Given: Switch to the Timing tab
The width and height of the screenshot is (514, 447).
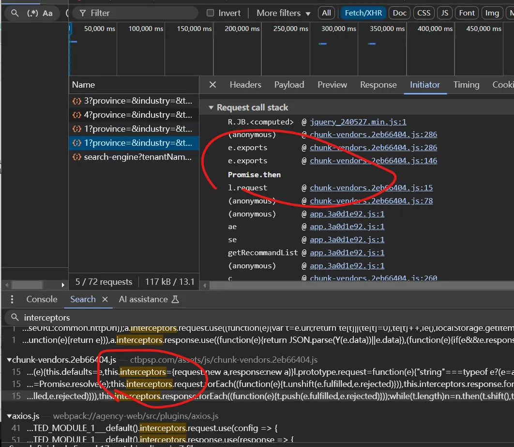Looking at the screenshot, I should point(466,85).
